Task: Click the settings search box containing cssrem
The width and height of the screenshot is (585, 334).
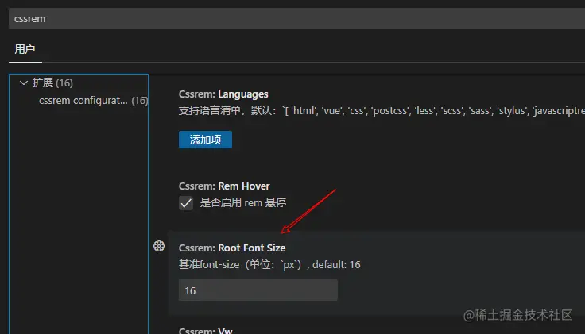Action: click(296, 18)
